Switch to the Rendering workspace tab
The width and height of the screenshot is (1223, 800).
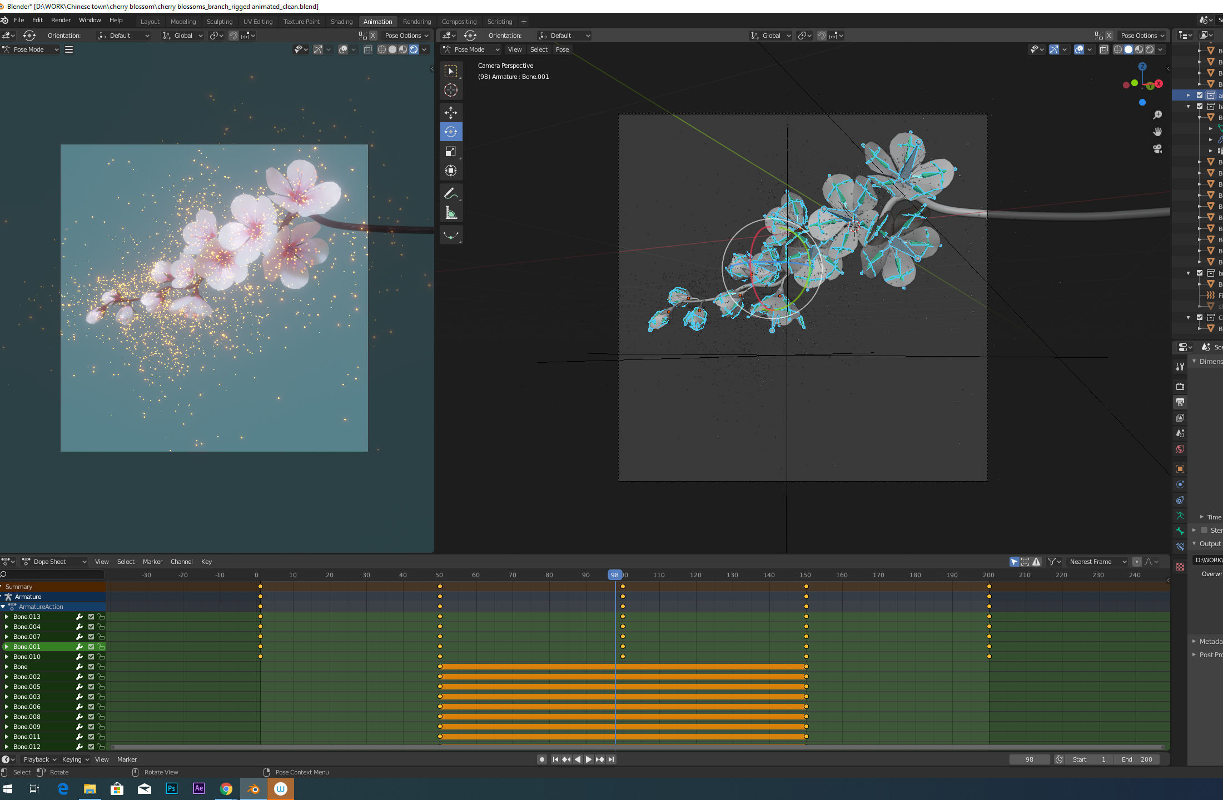(x=417, y=22)
